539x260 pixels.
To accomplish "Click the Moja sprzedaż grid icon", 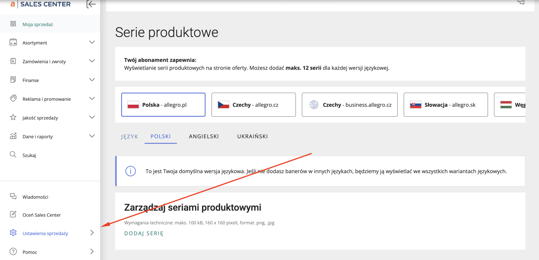I will point(13,24).
